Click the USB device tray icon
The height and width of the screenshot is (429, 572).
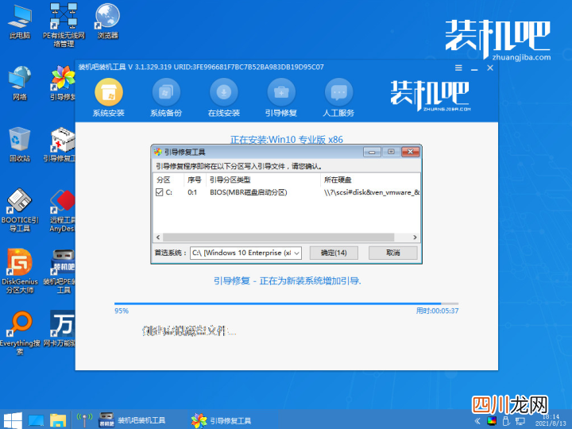[x=506, y=420]
